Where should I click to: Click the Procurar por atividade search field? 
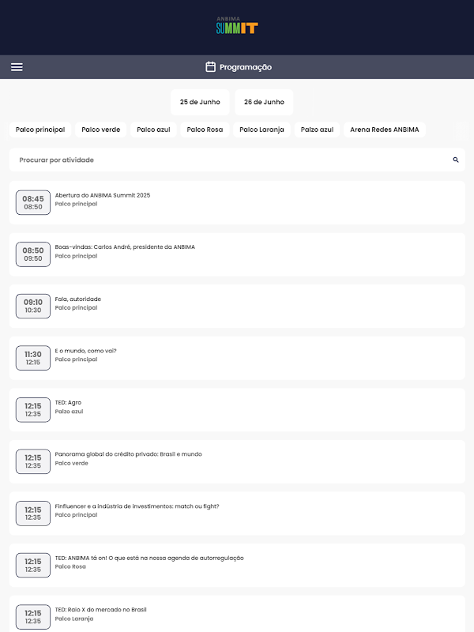coord(229,160)
